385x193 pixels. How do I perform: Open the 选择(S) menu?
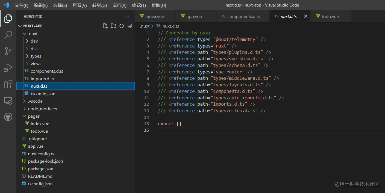(x=60, y=5)
